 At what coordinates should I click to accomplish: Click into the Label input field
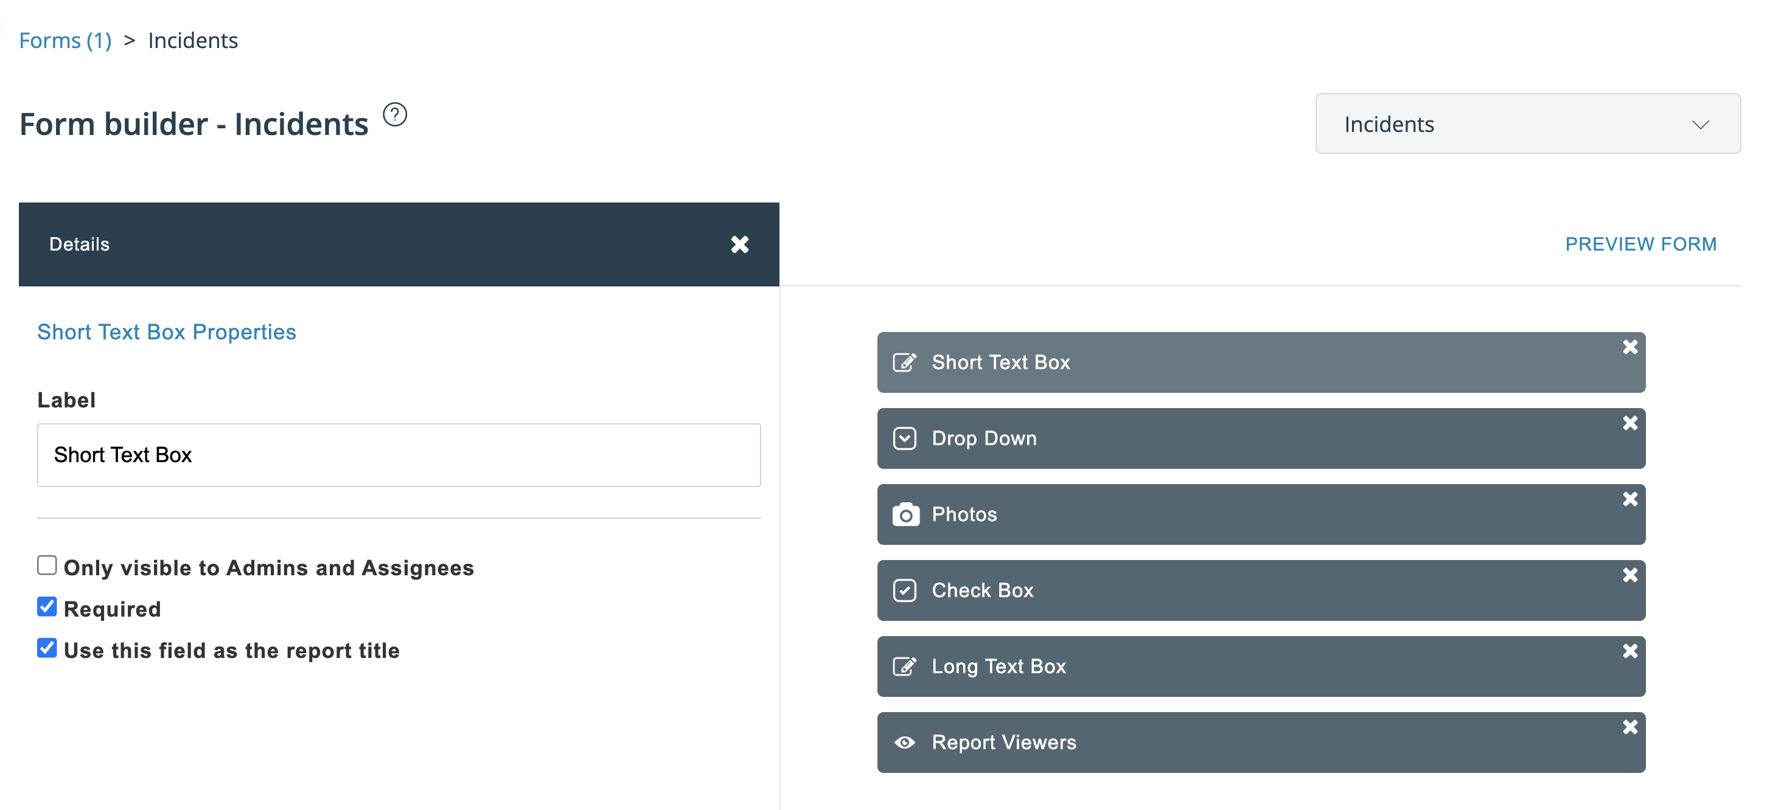click(x=399, y=455)
